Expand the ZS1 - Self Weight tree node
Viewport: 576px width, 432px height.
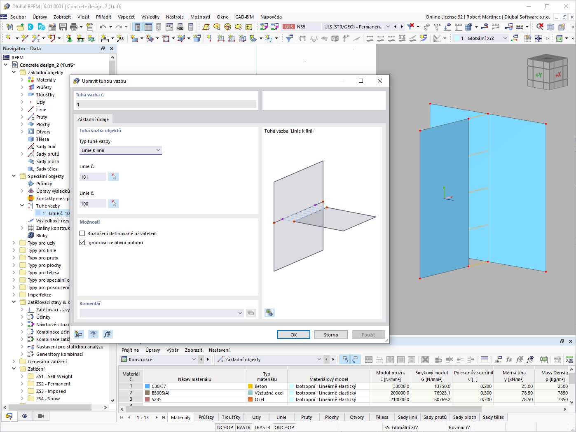(x=22, y=376)
